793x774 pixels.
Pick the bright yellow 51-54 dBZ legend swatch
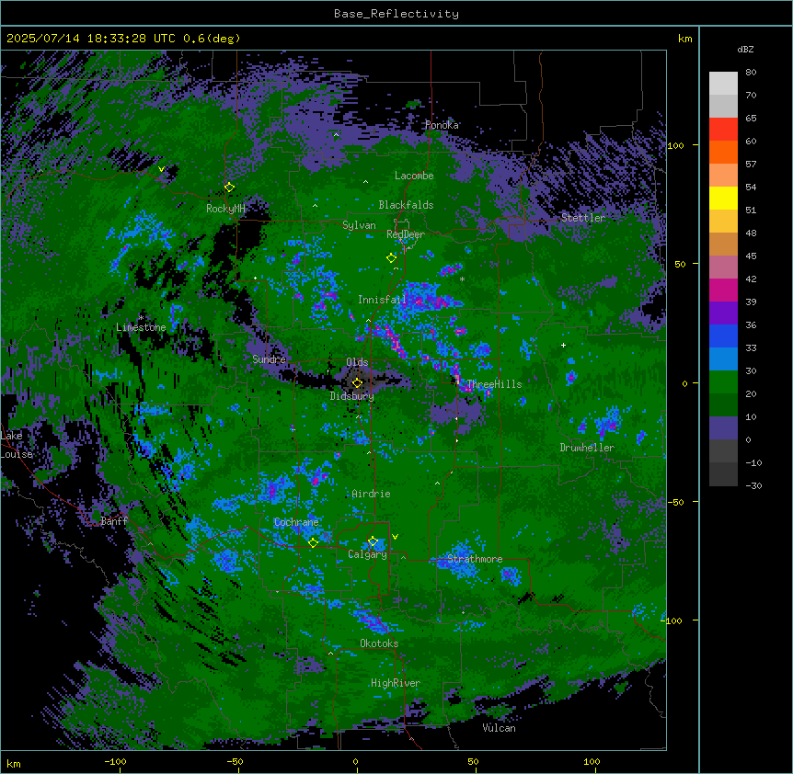coord(723,198)
